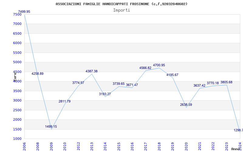Click the data label 4387.38

[x=92, y=71]
